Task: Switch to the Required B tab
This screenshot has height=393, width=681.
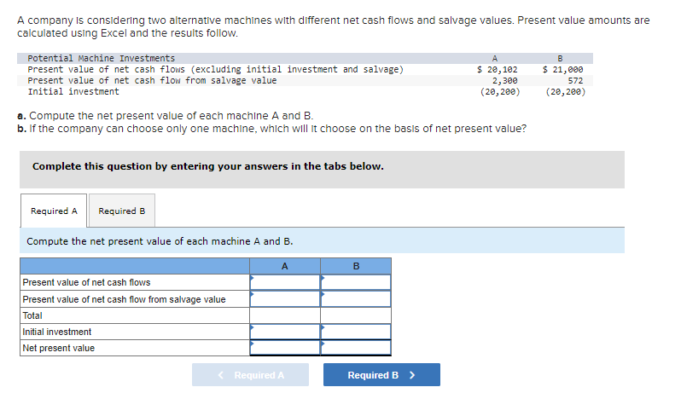Action: 122,211
